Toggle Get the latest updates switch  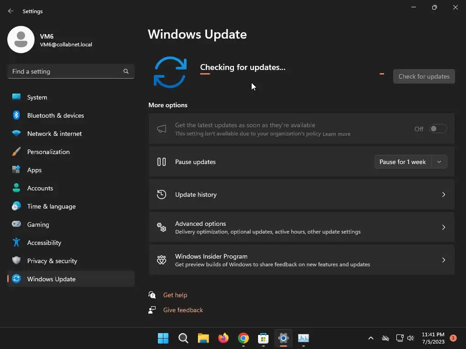pyautogui.click(x=438, y=129)
